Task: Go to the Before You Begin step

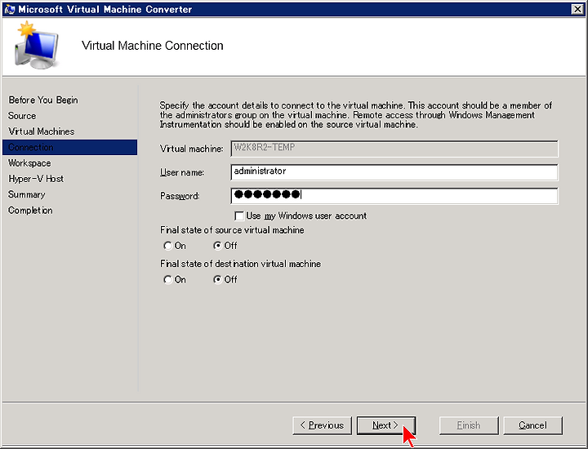Action: pyautogui.click(x=43, y=100)
